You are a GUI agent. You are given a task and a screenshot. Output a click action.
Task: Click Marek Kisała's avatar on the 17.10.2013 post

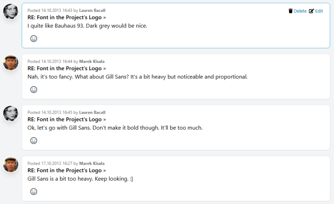pos(11,165)
